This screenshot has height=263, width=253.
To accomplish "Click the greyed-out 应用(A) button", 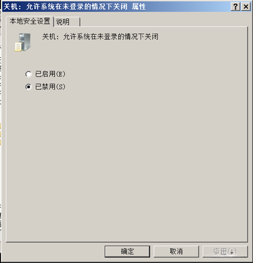I will point(225,252).
